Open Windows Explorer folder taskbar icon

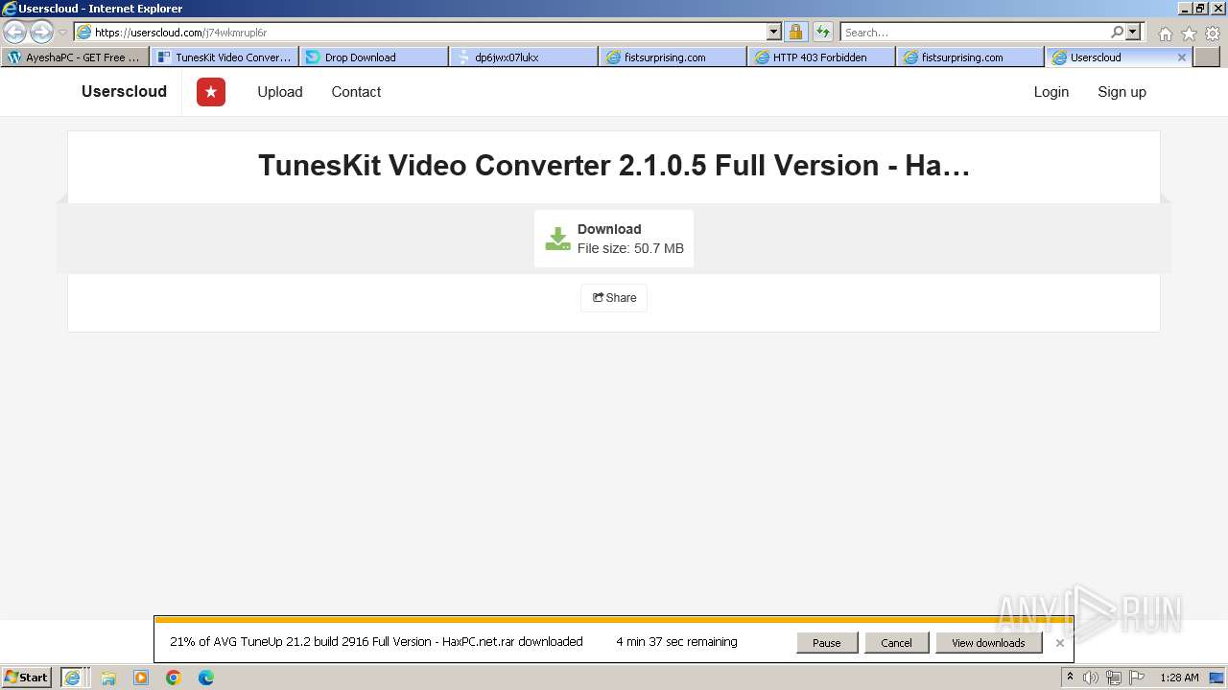pos(108,678)
